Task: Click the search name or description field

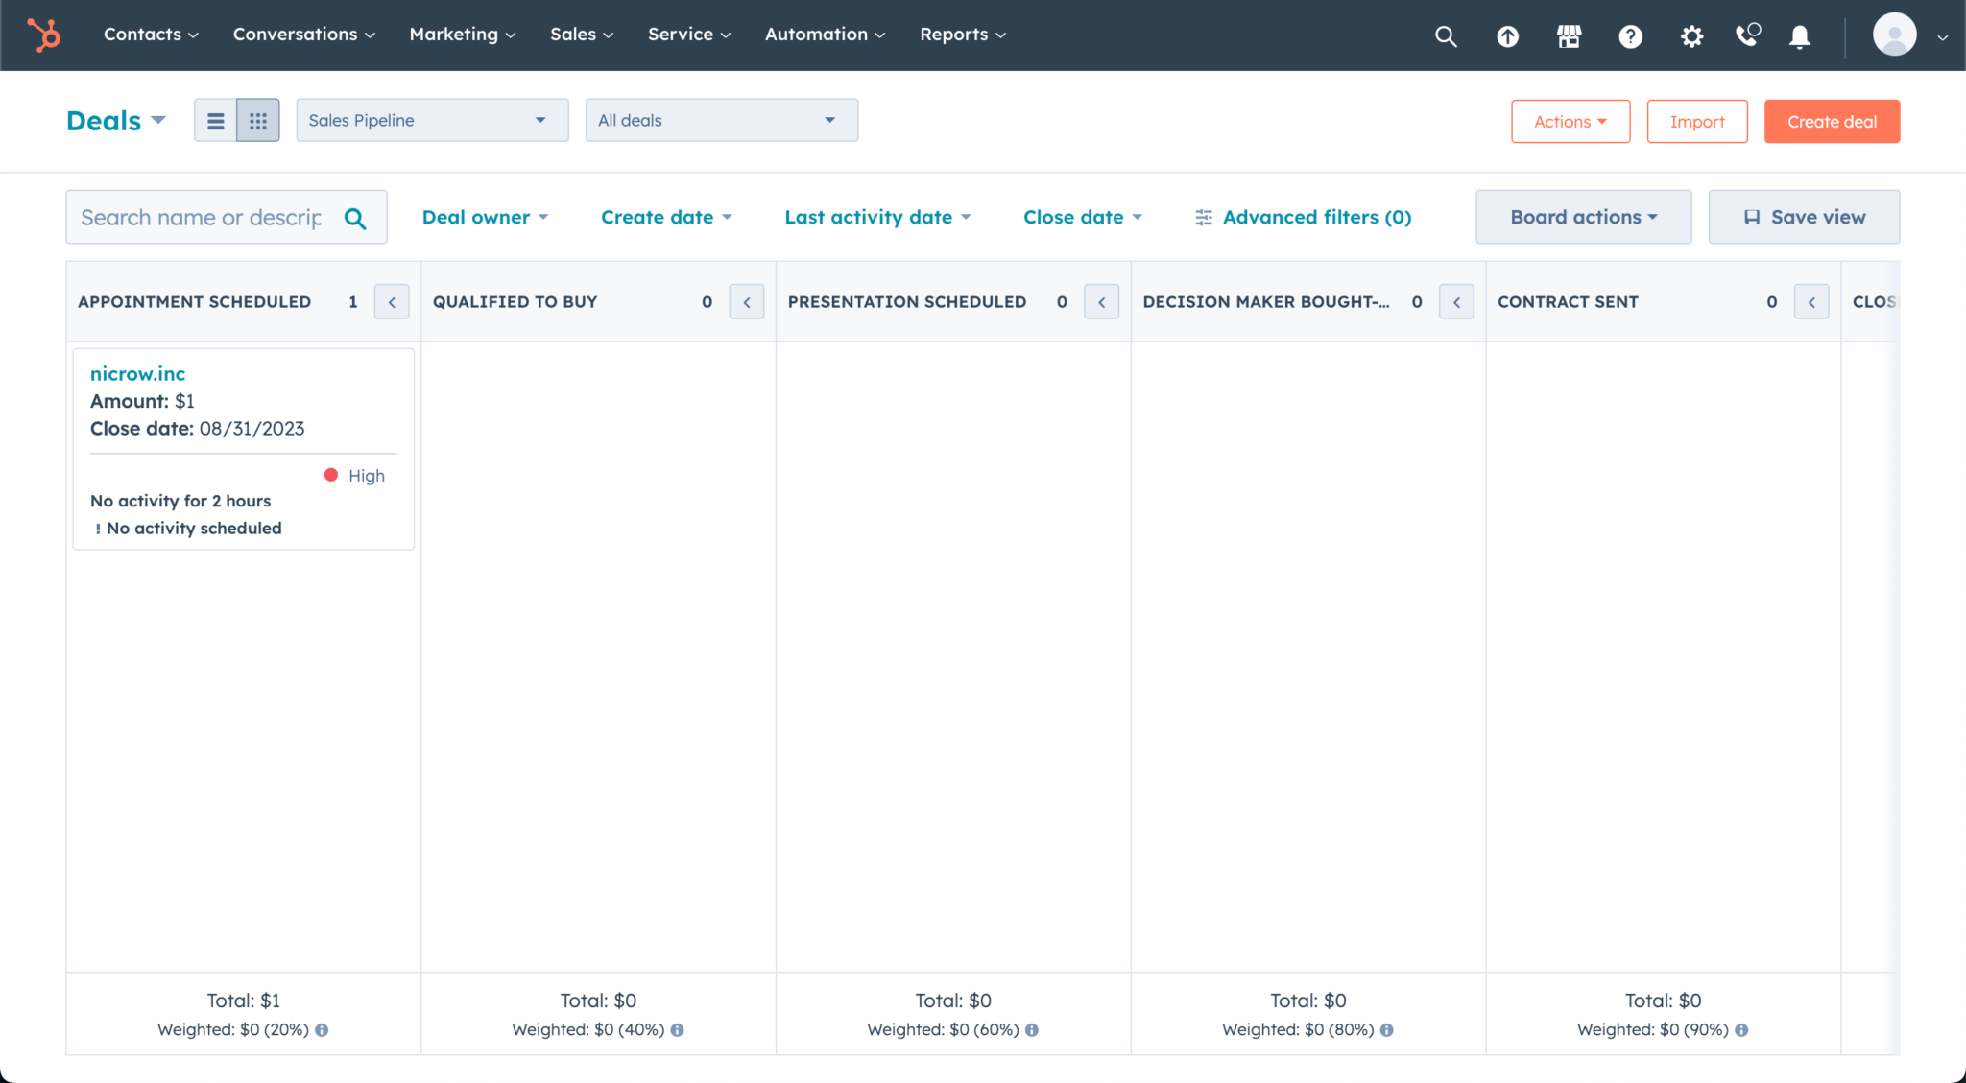Action: click(202, 217)
